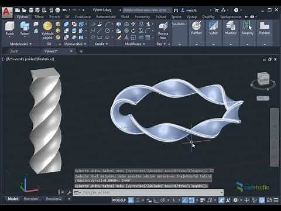Click the search binoculars icon in title bar

coord(176,10)
